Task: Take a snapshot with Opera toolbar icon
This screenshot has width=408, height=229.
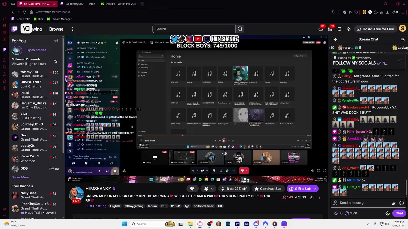Action: pos(339,12)
